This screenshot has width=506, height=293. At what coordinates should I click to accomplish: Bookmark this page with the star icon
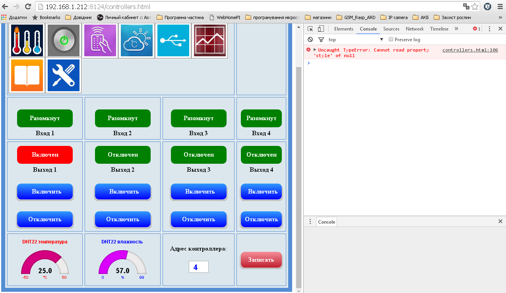click(476, 6)
